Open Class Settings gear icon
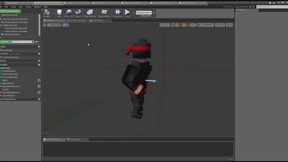 pyautogui.click(x=90, y=13)
